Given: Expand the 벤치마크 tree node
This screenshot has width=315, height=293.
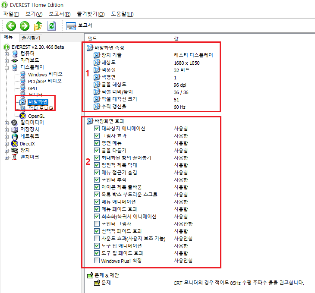Looking at the screenshot, I should tap(6, 158).
